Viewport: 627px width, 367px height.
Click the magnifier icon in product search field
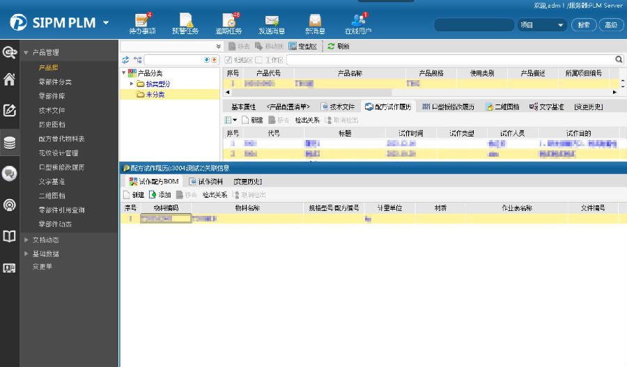point(619,60)
